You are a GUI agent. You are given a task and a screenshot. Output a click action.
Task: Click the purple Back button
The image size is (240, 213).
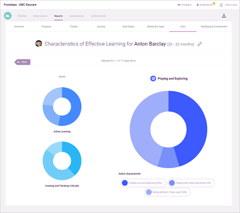(22, 62)
